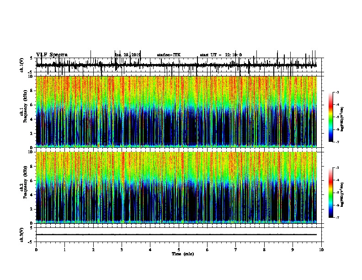
Task: Click the 'VLF Spectra' plot title
Action: click(52, 55)
